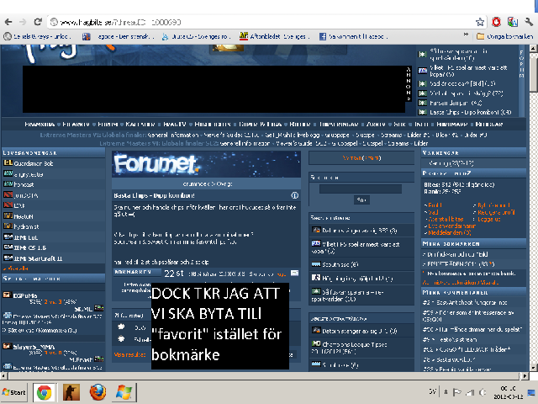Launch Firefox from the taskbar

pos(98,392)
